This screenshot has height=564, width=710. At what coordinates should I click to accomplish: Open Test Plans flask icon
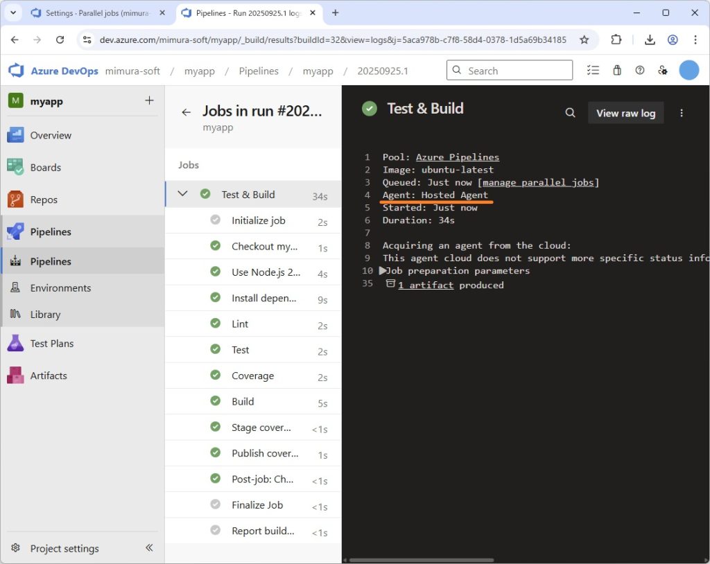click(15, 343)
